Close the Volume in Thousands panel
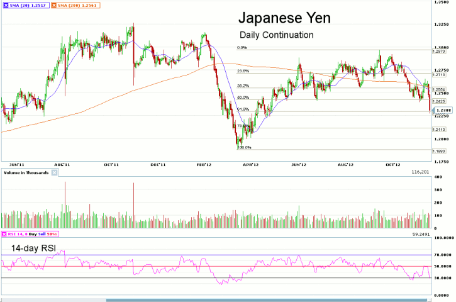Screen dimensions: 456x302 tap(54, 172)
